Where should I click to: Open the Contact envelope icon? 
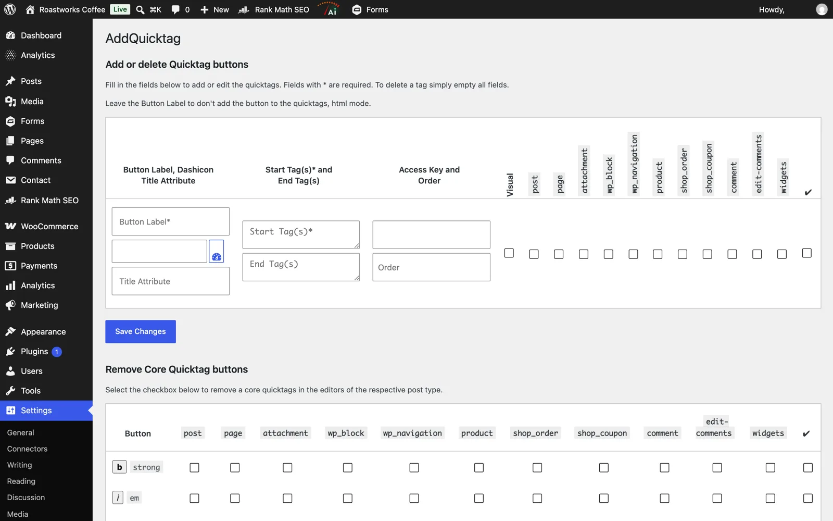coord(10,180)
